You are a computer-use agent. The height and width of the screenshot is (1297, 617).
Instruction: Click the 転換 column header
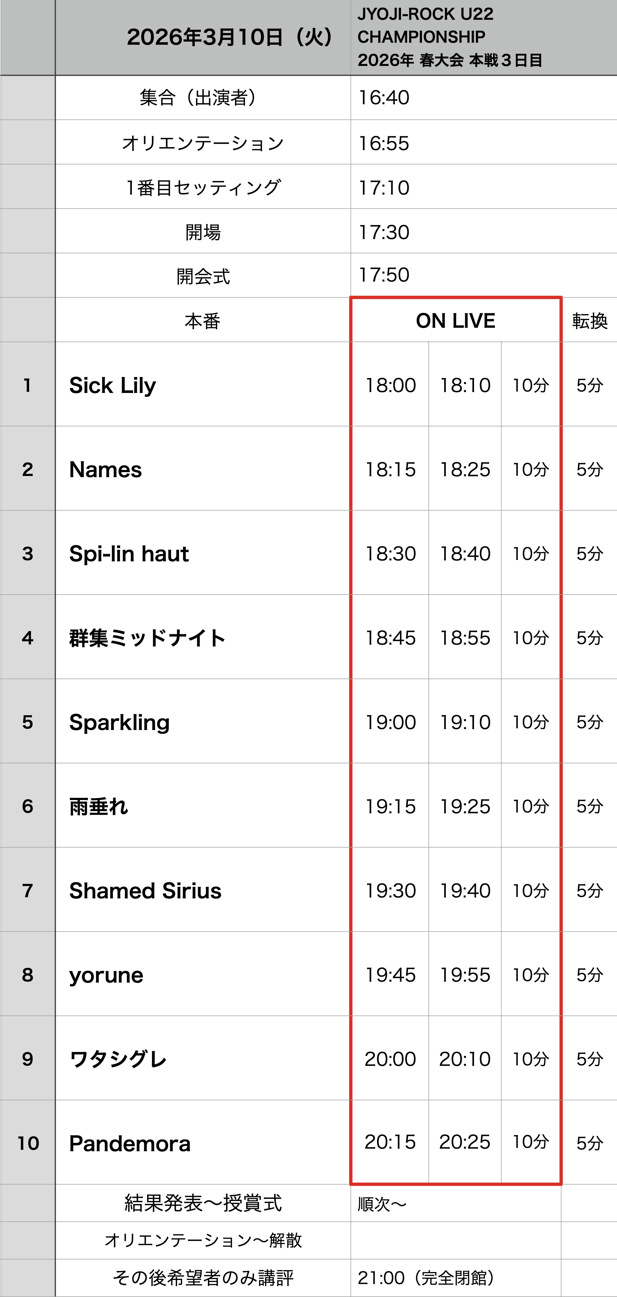[x=589, y=321]
